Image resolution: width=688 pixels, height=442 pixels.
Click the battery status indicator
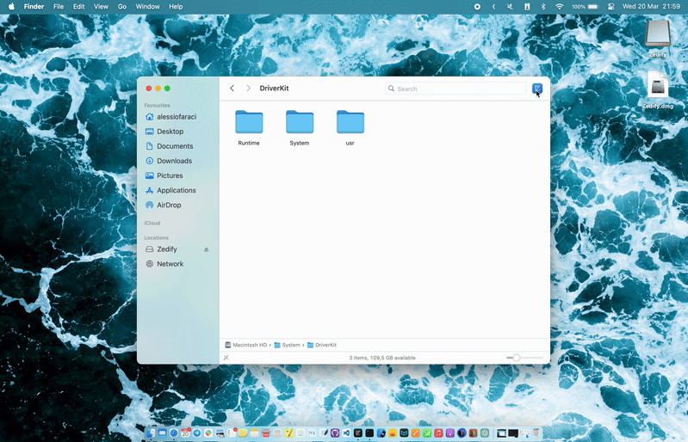coord(586,7)
